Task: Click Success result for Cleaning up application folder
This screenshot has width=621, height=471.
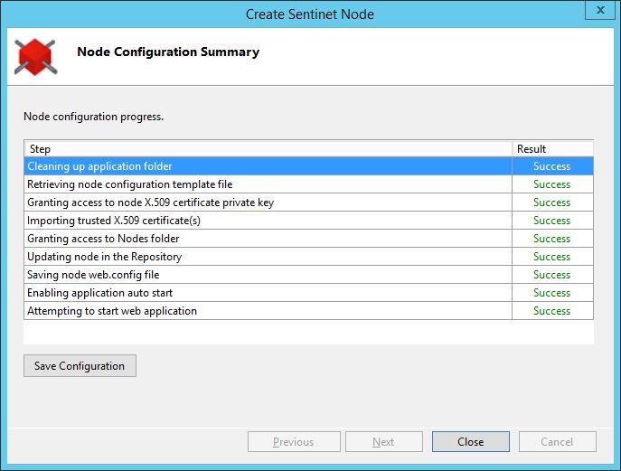Action: pyautogui.click(x=551, y=166)
